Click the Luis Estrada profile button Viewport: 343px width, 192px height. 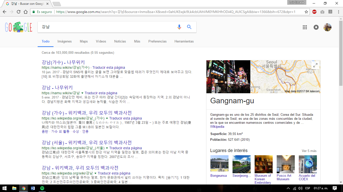[x=297, y=2]
